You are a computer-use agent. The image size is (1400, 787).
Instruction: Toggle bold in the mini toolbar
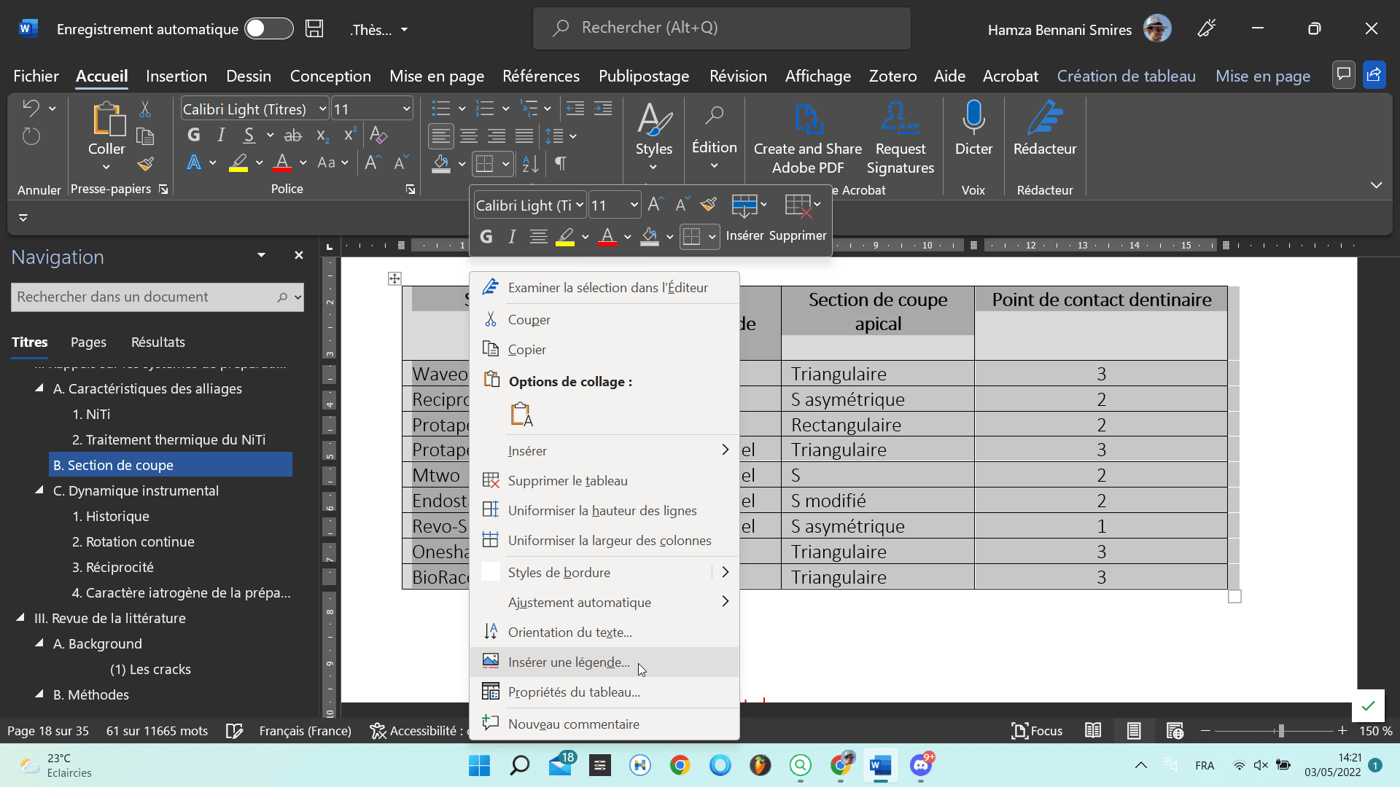pos(486,236)
